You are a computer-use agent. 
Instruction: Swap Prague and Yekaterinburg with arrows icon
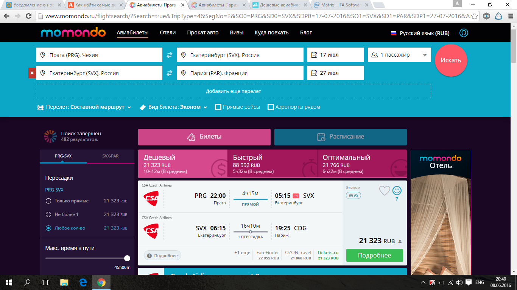[170, 55]
